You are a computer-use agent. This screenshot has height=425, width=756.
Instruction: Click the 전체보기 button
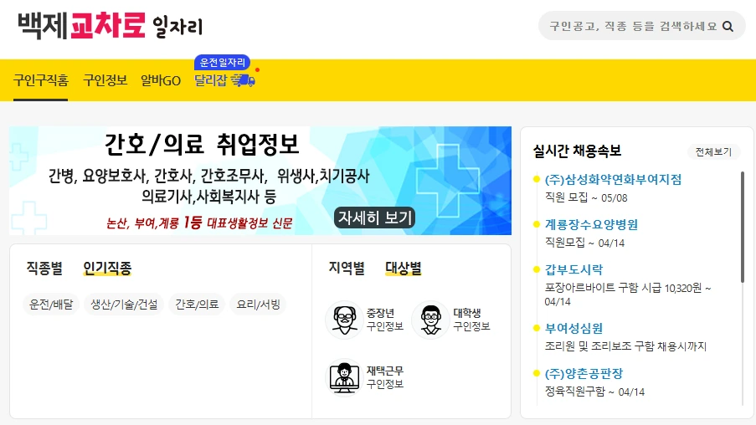click(x=713, y=151)
